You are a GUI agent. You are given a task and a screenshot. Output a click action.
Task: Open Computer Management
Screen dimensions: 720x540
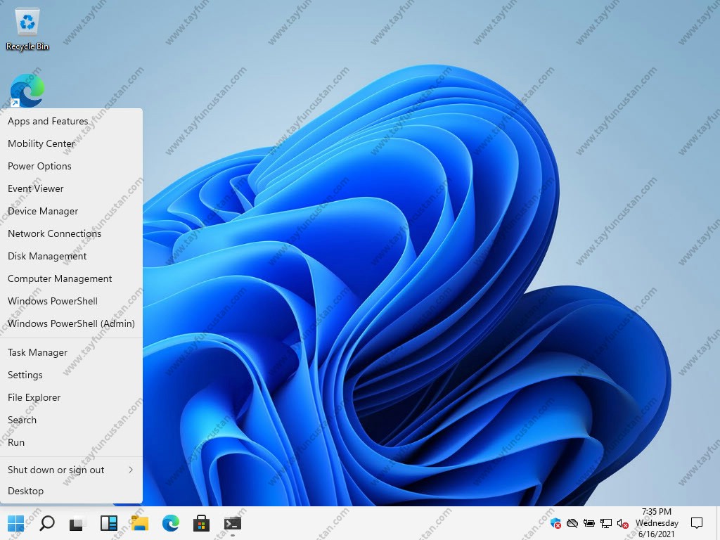pos(71,278)
